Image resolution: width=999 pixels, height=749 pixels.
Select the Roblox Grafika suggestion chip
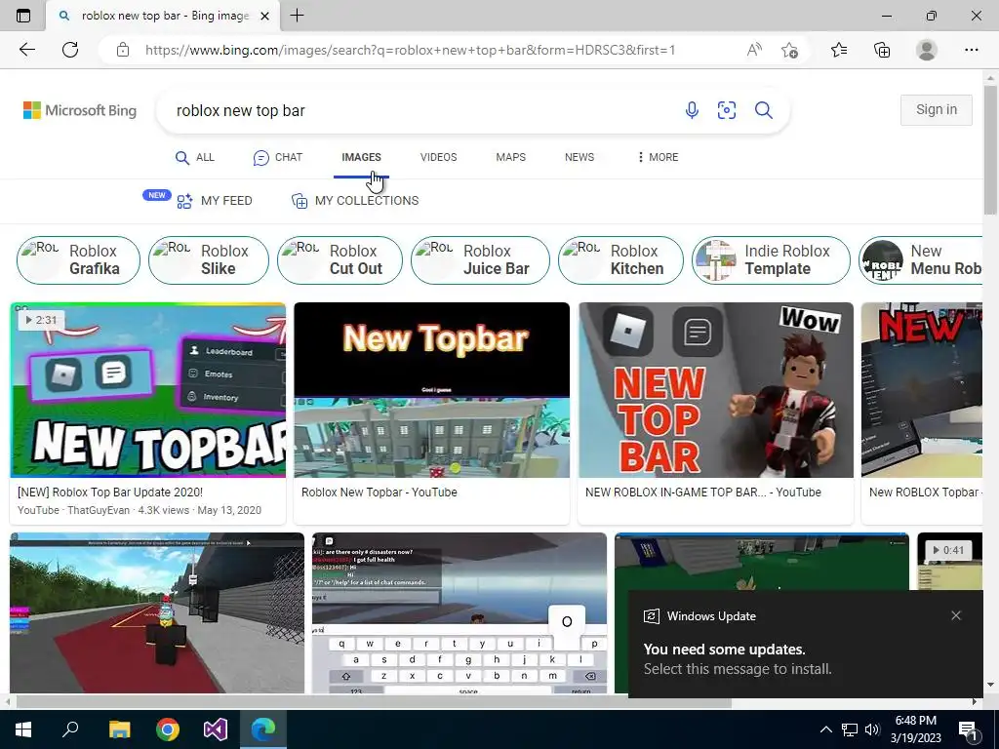[78, 259]
